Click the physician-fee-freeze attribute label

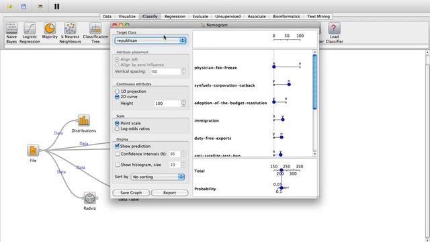(x=216, y=68)
